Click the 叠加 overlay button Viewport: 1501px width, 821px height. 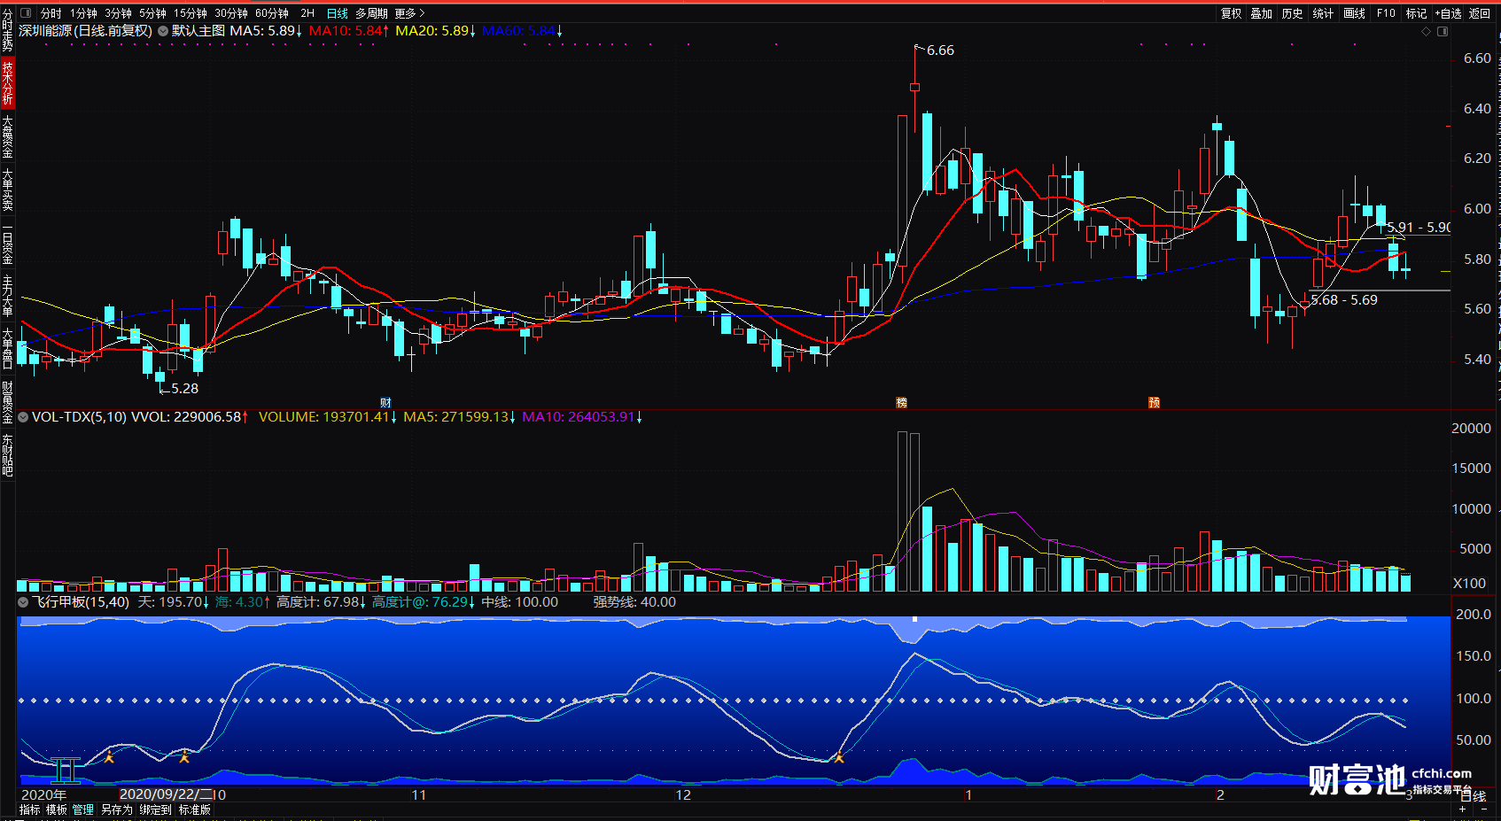1262,13
